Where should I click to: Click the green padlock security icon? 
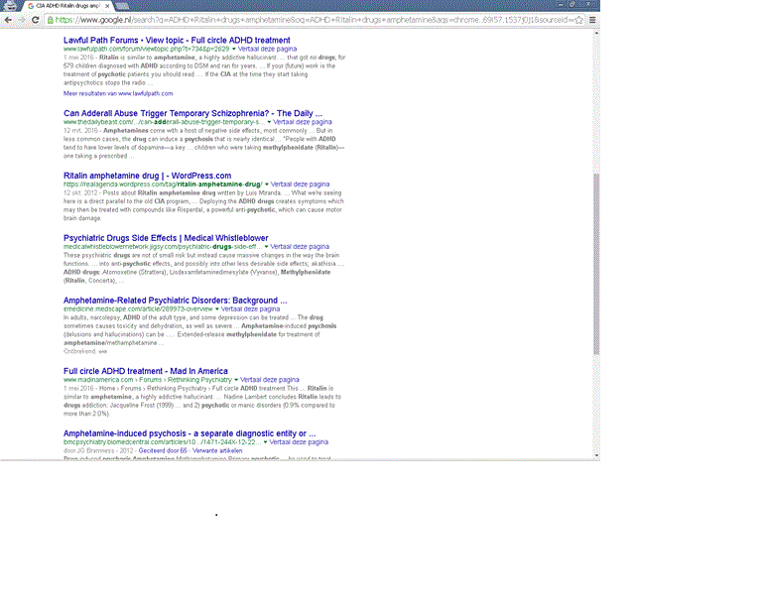pyautogui.click(x=50, y=20)
